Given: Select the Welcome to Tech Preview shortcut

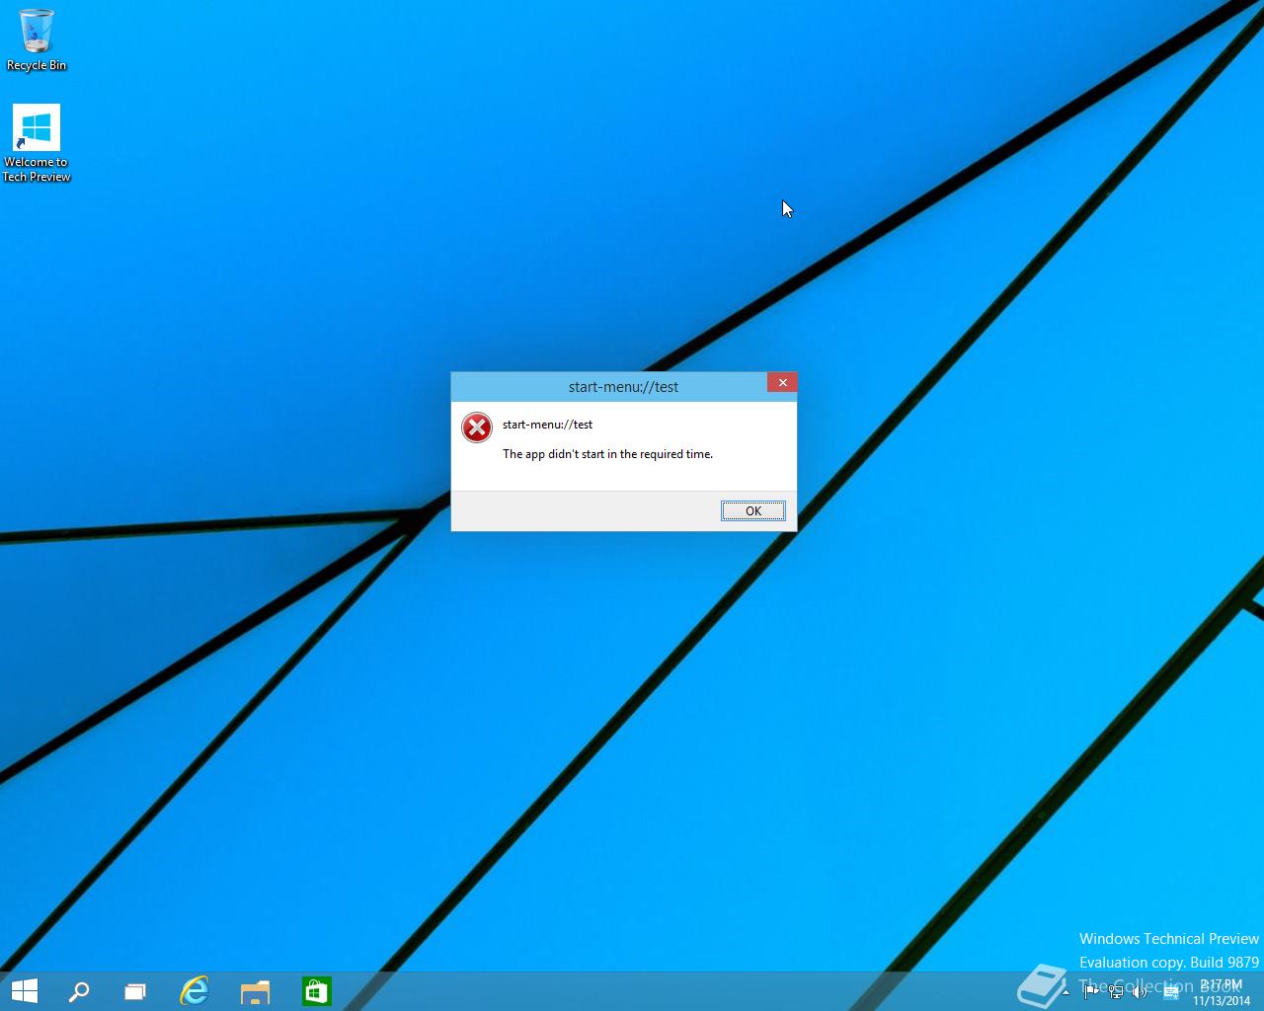Looking at the screenshot, I should 37,144.
